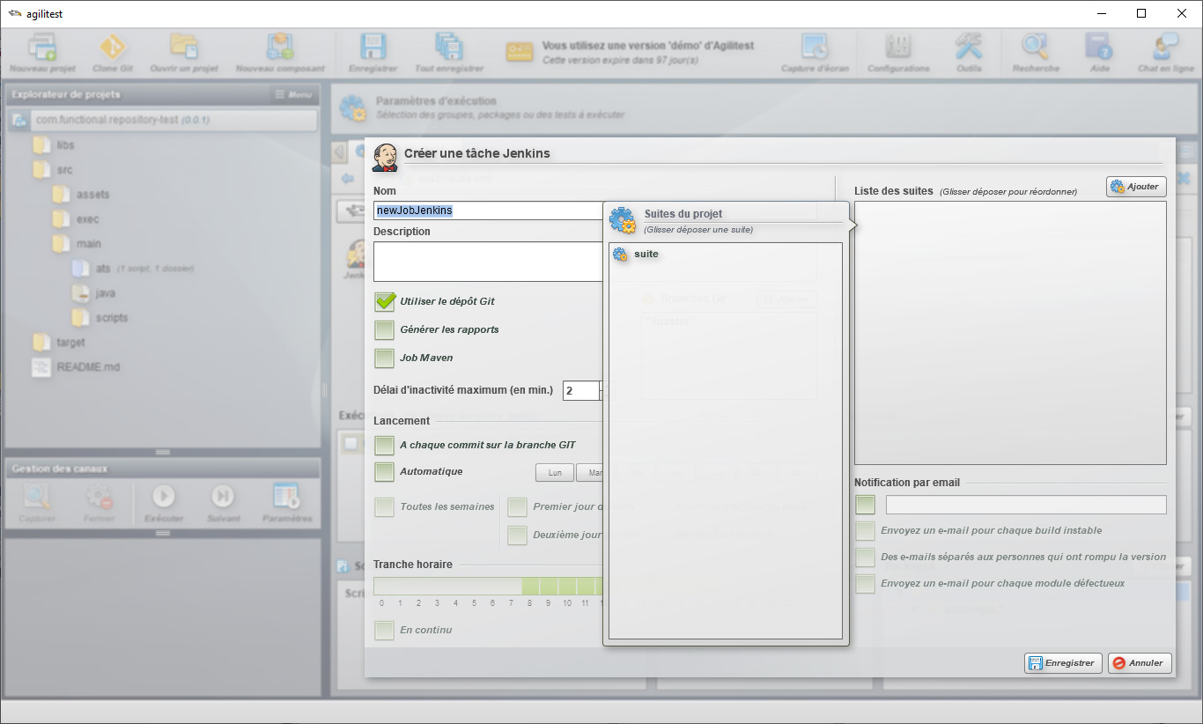Click Ouvrir un projet folder icon
Viewport: 1203px width, 724px height.
(184, 47)
